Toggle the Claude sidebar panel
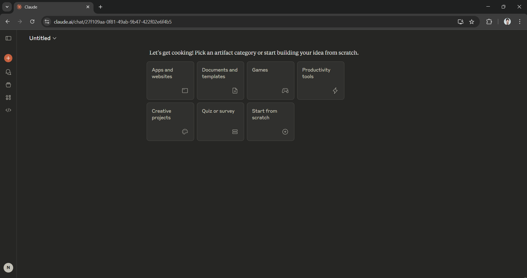This screenshot has width=527, height=278. pyautogui.click(x=9, y=38)
